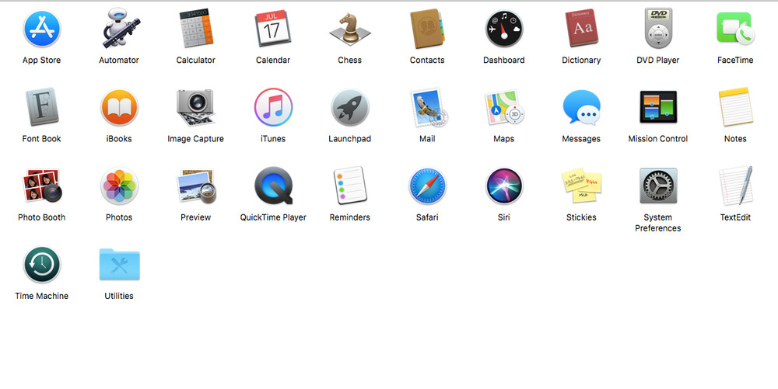Open the Mail stamp icon
The height and width of the screenshot is (389, 778).
click(x=429, y=107)
